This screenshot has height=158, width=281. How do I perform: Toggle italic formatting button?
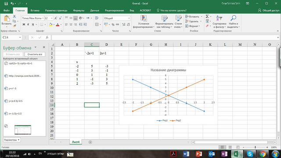coord(28,25)
